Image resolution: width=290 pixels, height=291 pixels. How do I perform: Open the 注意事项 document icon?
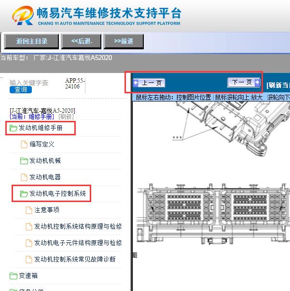[29, 210]
